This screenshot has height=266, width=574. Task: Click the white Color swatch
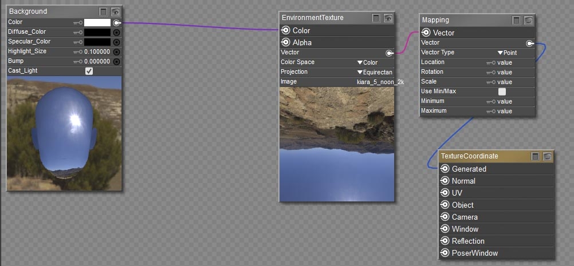[x=97, y=23]
